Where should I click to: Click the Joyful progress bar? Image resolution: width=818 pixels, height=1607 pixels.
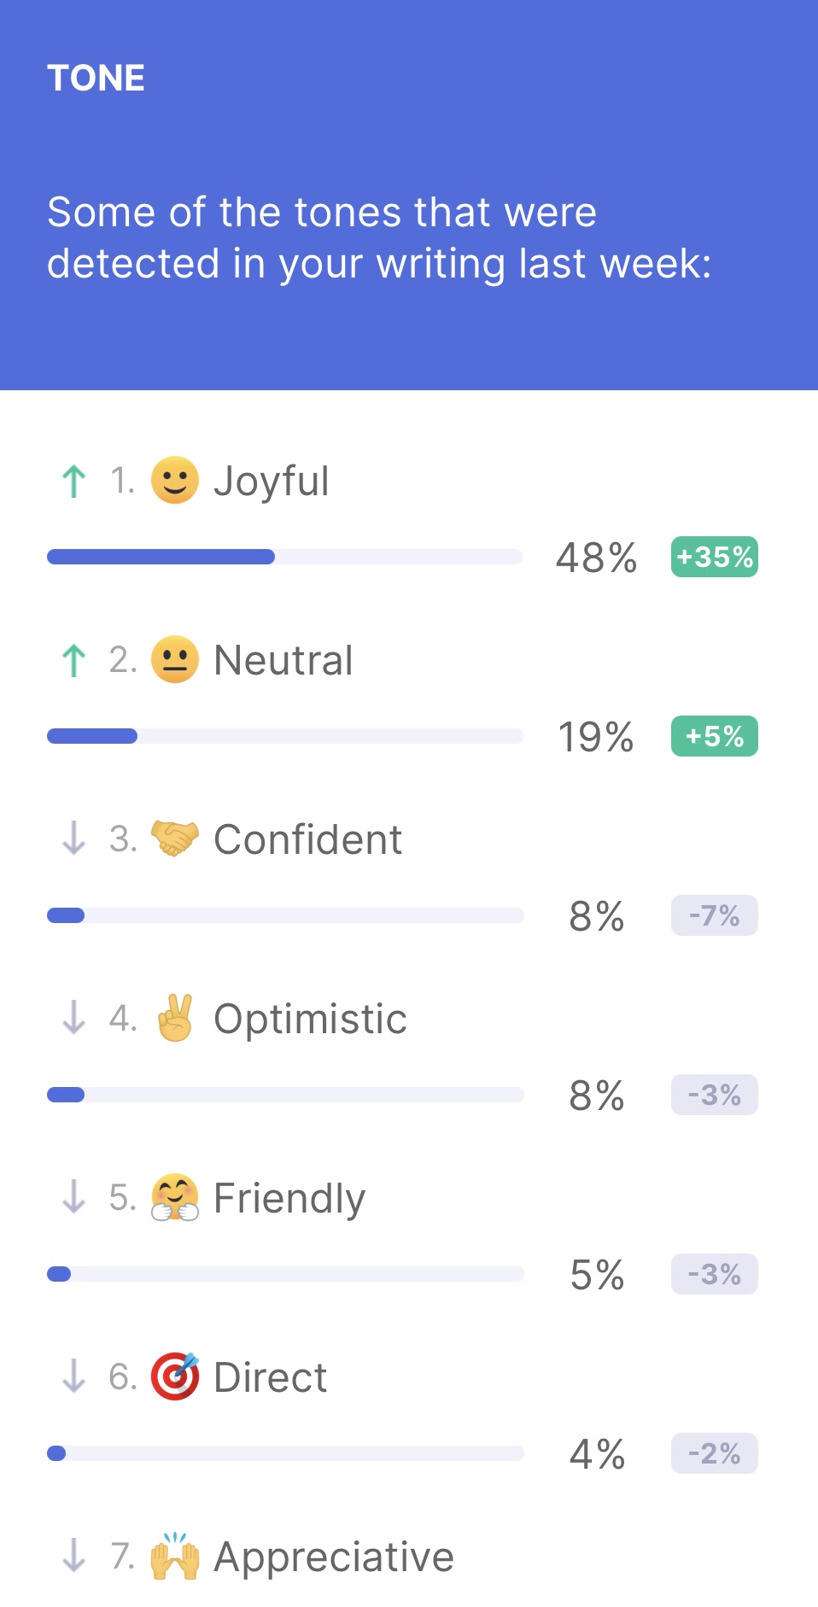pos(284,557)
